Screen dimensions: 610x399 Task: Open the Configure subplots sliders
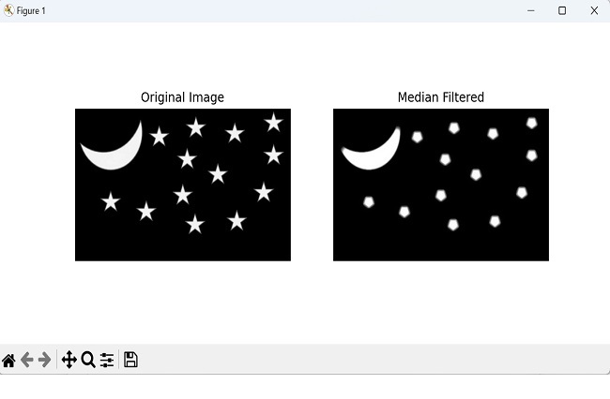(107, 361)
